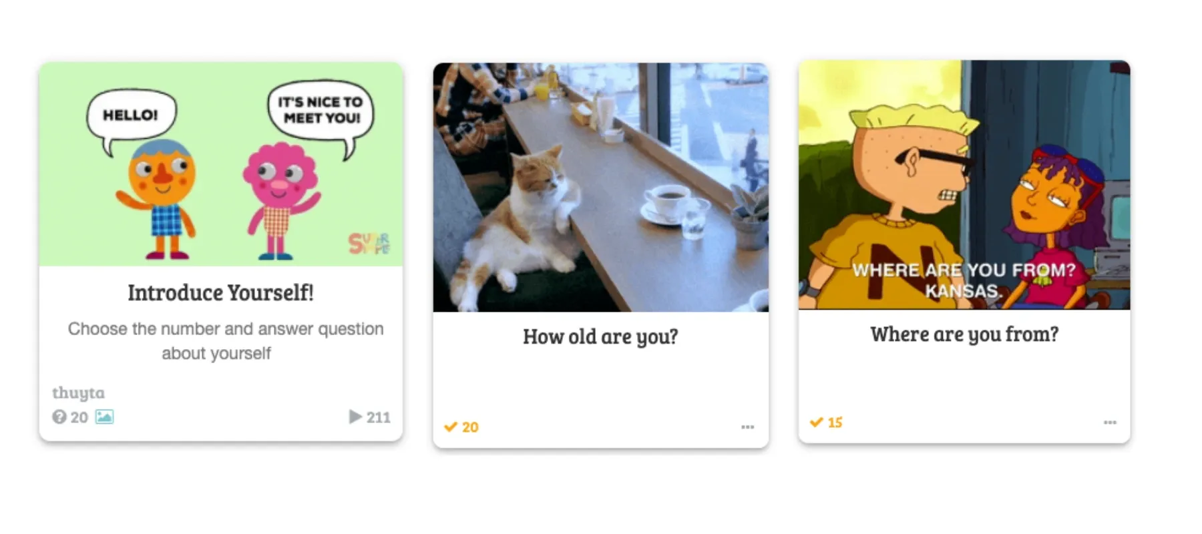Click the WHERE ARE YOU FROM caption text
This screenshot has width=1202, height=534.
coord(964,270)
